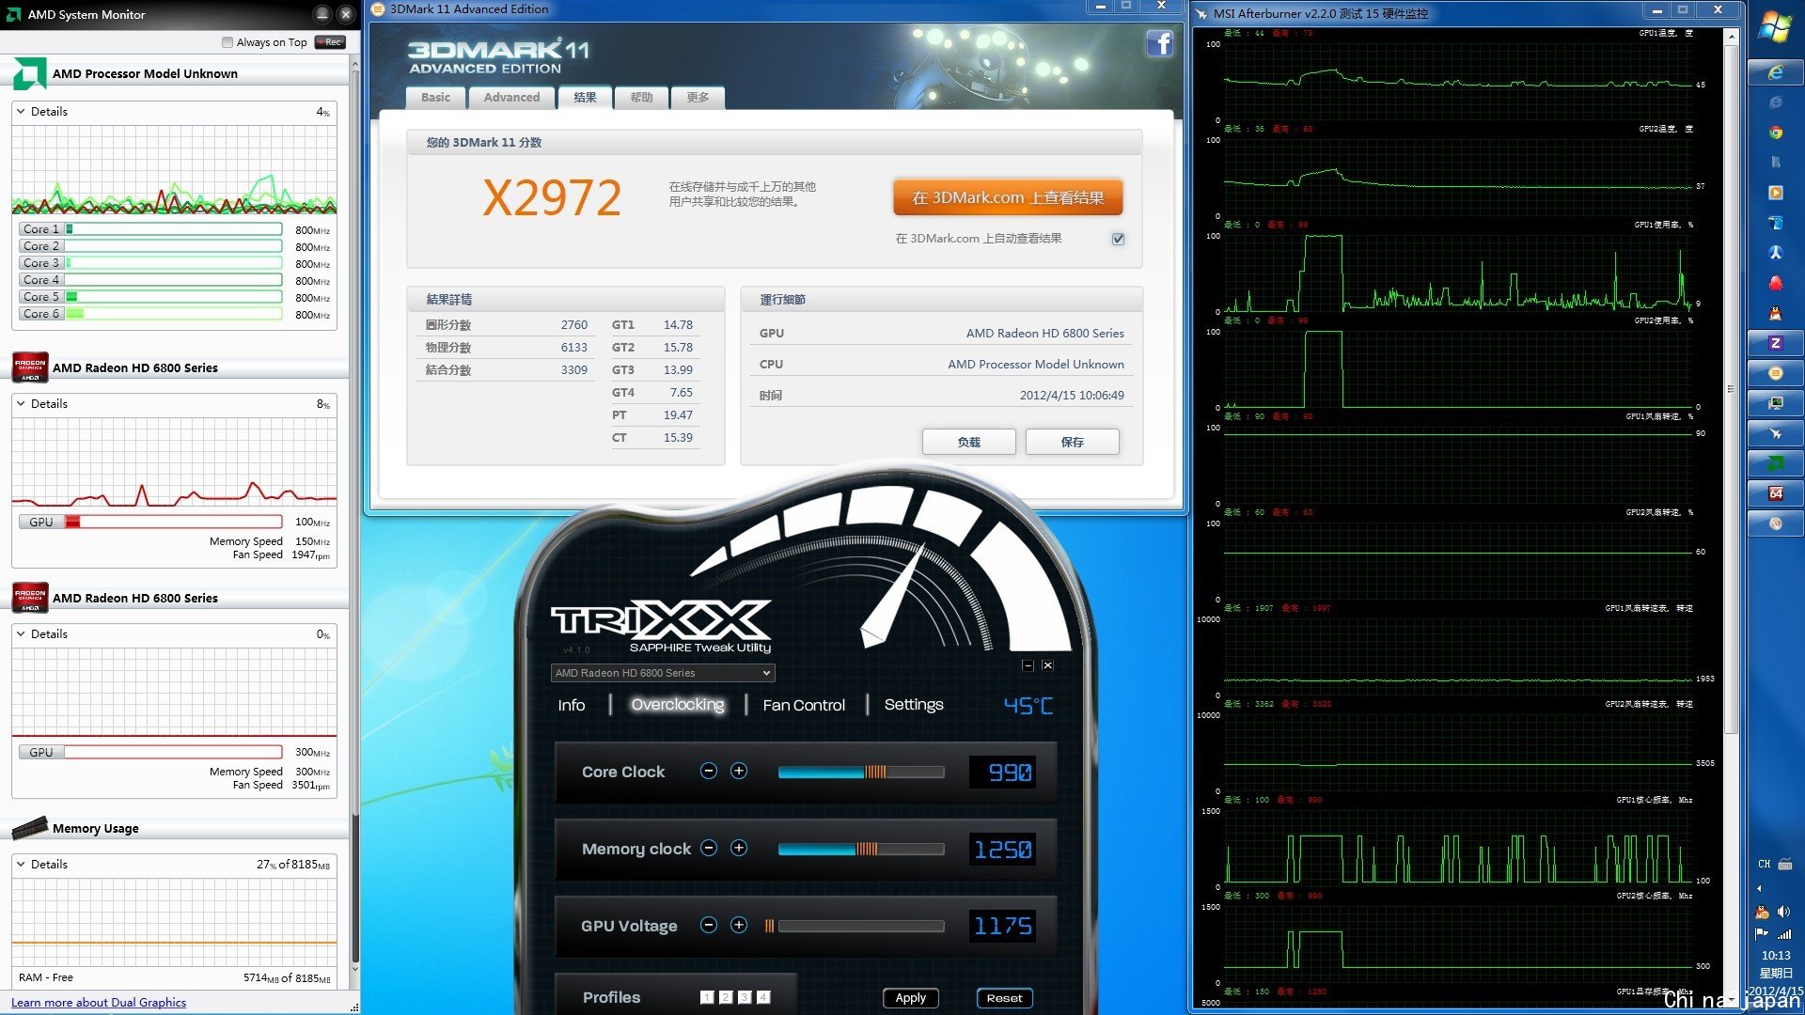Screen dimensions: 1805x1015
Task: Switch to AMD System Monitor taskbar icon
Action: 1775,463
